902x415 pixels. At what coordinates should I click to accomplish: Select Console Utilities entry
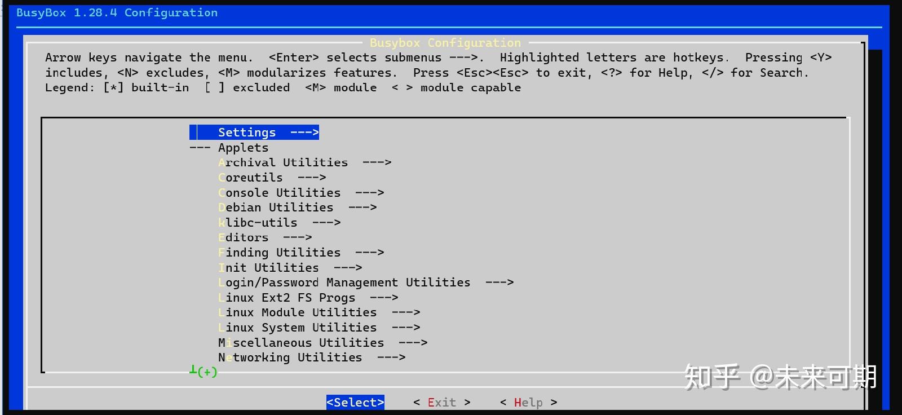point(301,193)
